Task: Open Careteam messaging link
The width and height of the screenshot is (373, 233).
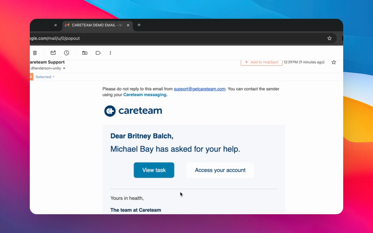Action: 145,94
